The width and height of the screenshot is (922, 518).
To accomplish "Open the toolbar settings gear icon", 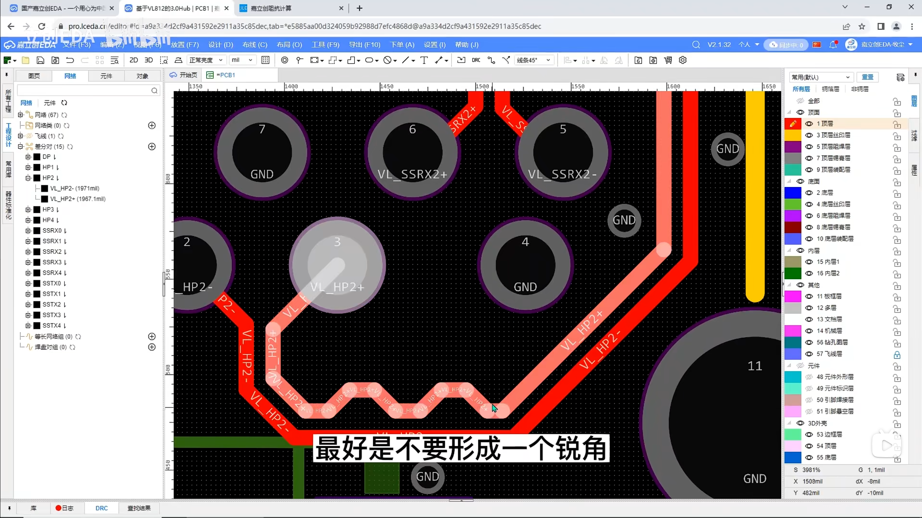I will click(682, 60).
